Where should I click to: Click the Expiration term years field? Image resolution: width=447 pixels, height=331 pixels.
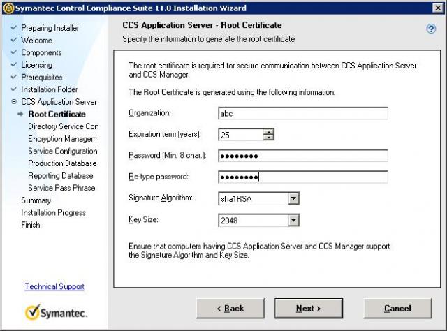[240, 135]
